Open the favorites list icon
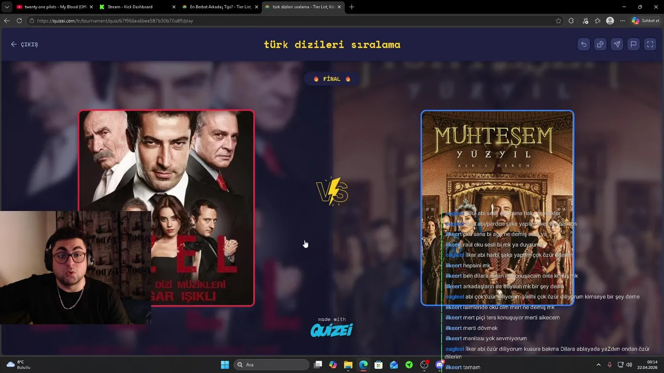The width and height of the screenshot is (664, 373). [x=598, y=21]
